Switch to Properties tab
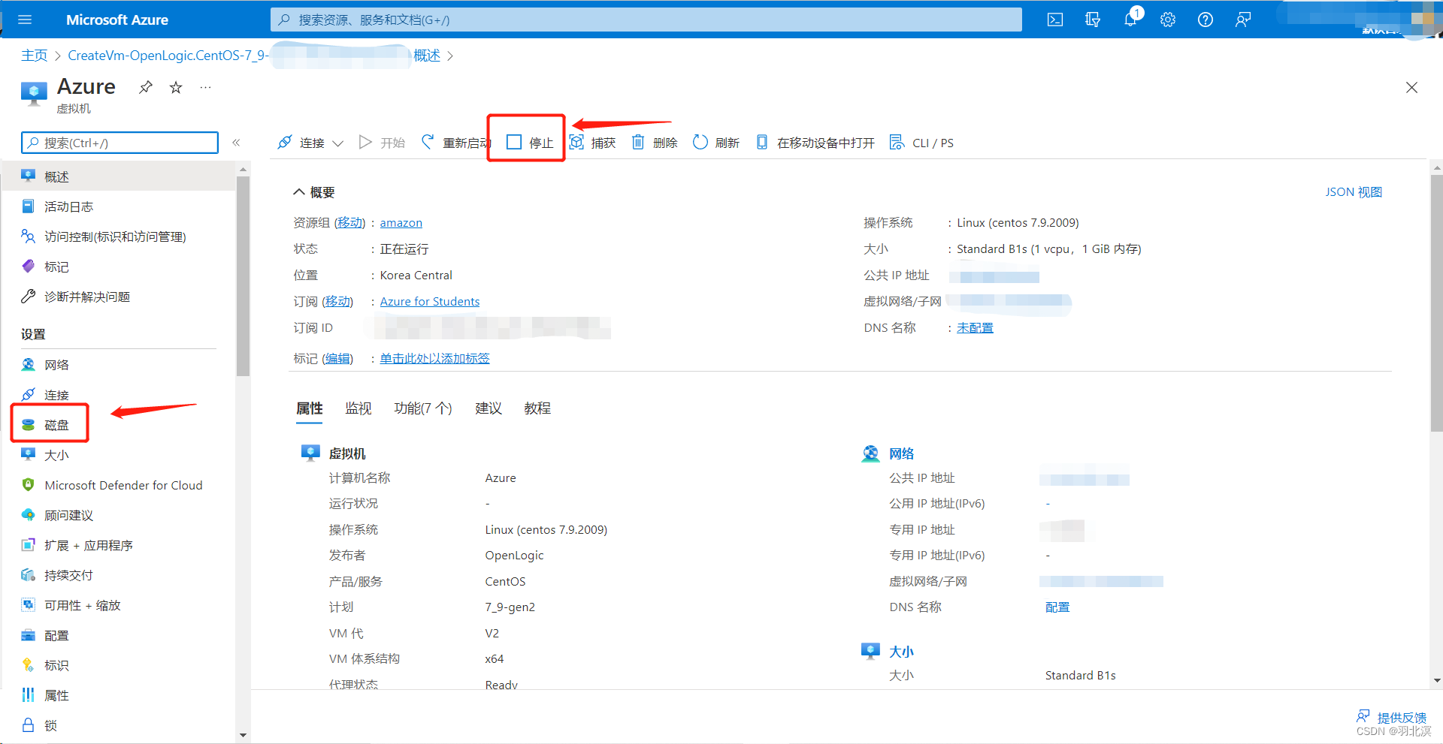Screen dimensions: 1443x744 (x=310, y=408)
